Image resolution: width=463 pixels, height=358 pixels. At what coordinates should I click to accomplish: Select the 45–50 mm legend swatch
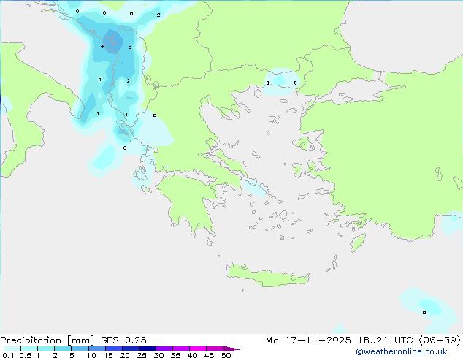click(215, 349)
